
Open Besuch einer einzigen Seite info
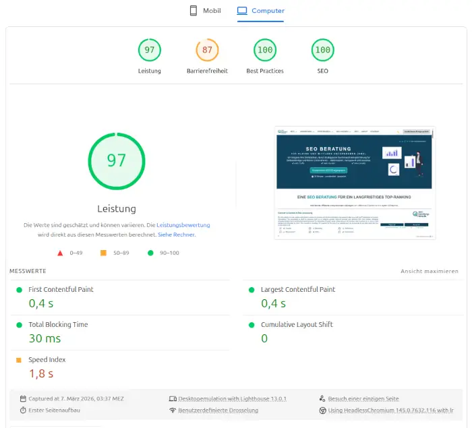pos(363,398)
